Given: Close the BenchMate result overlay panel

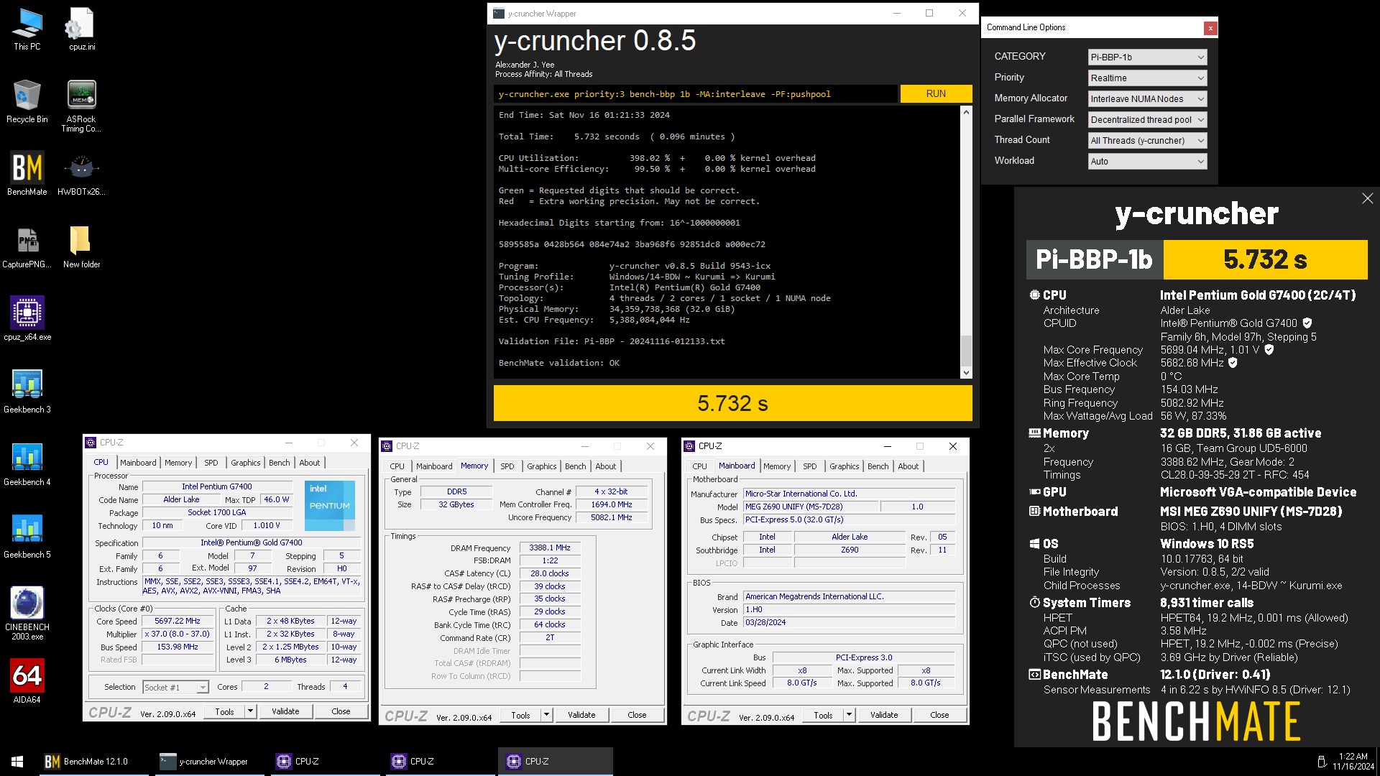Looking at the screenshot, I should [1367, 198].
